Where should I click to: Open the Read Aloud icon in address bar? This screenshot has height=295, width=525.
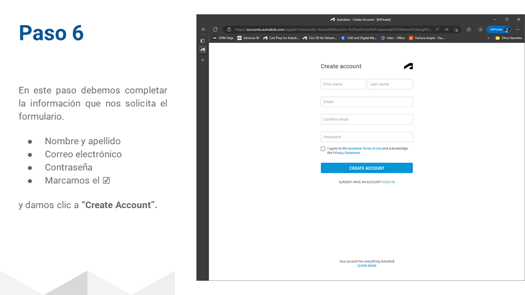click(x=437, y=29)
